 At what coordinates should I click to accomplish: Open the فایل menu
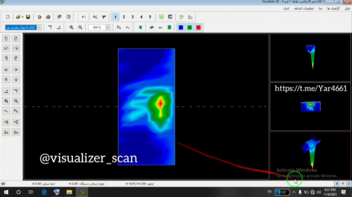[347, 8]
